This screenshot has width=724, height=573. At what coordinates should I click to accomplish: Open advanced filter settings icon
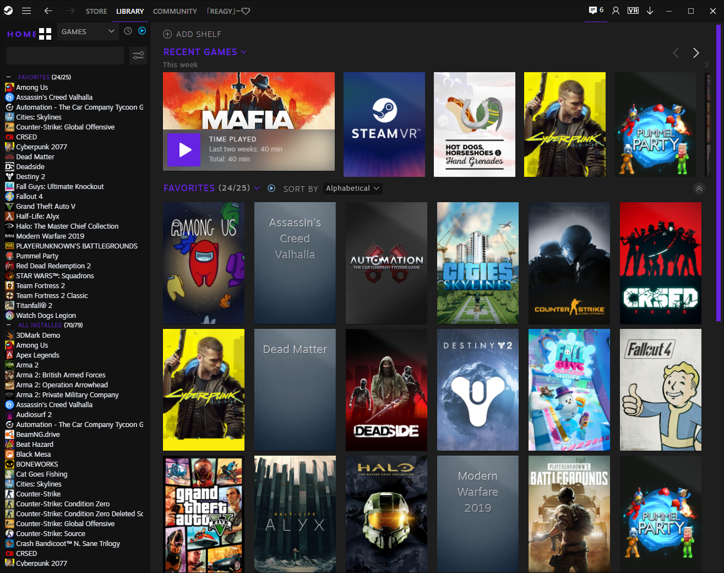coord(138,56)
